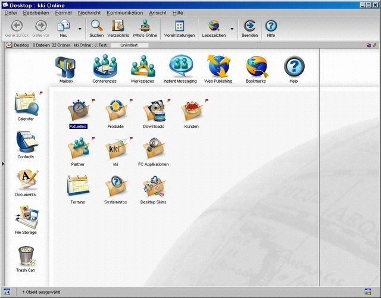
Task: Open the Kommunikation menu
Action: point(124,13)
